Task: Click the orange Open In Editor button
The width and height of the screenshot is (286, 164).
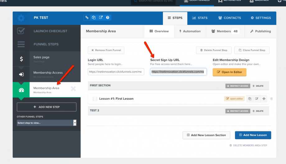Action: [229, 72]
